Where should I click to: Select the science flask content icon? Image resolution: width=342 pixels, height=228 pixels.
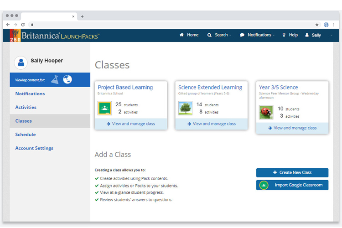coord(55,80)
